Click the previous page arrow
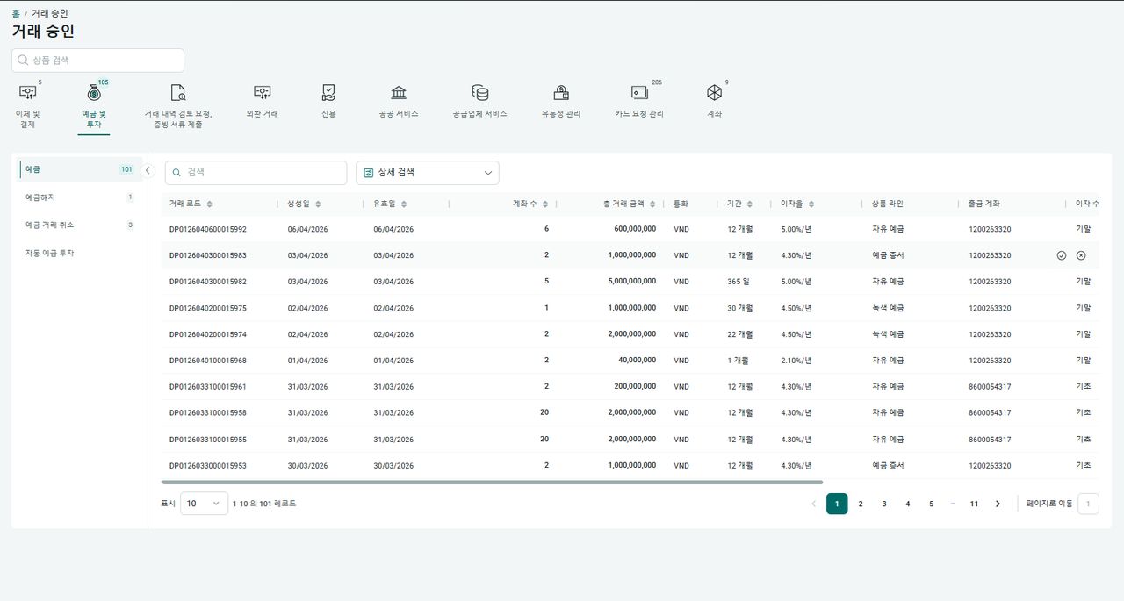The width and height of the screenshot is (1124, 601). click(x=813, y=504)
